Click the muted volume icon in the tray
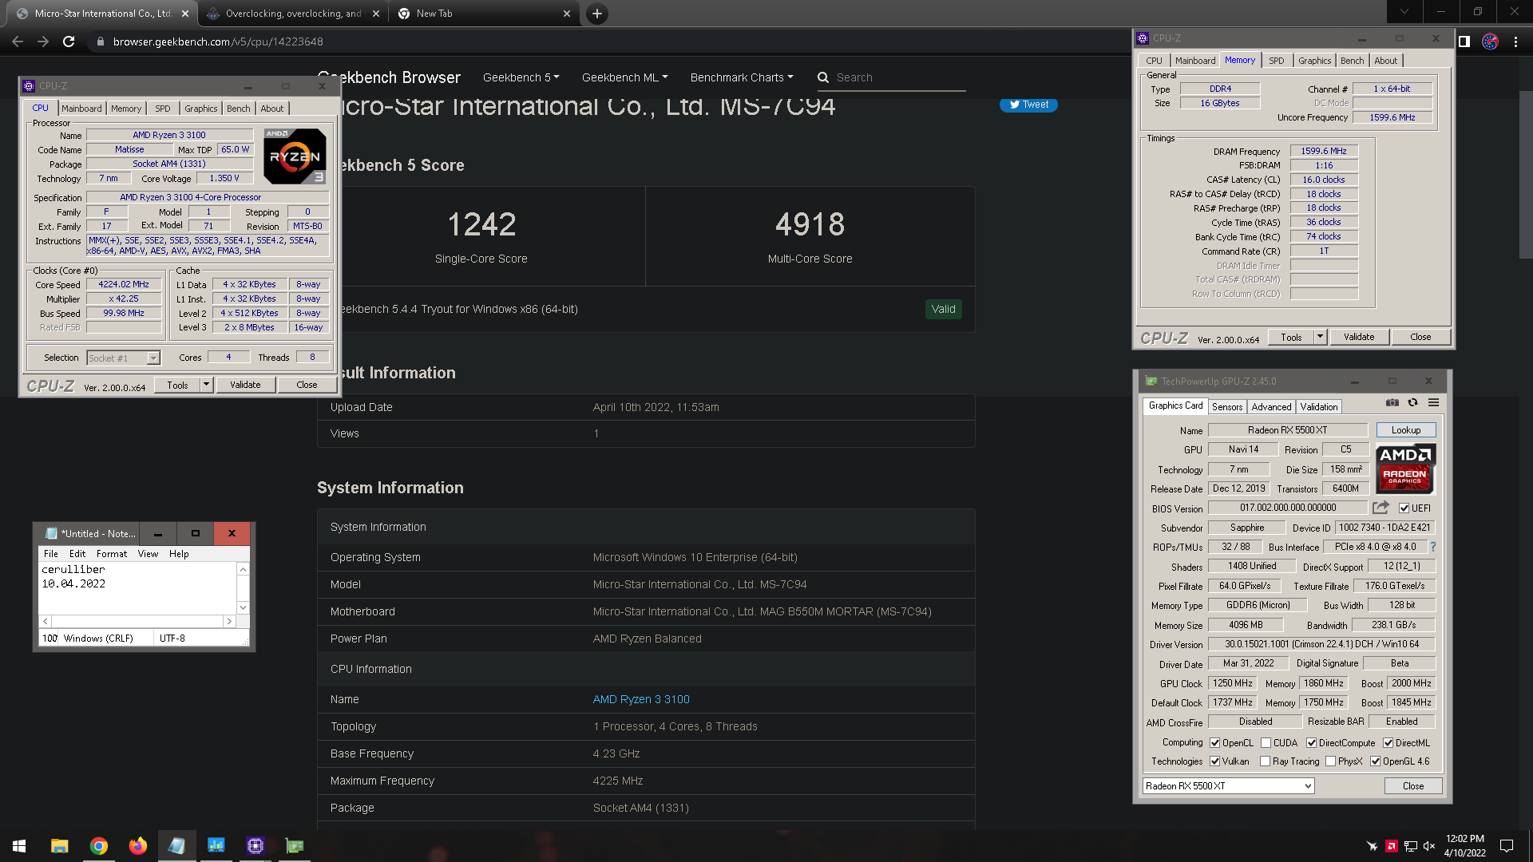Image resolution: width=1533 pixels, height=862 pixels. (x=1429, y=846)
